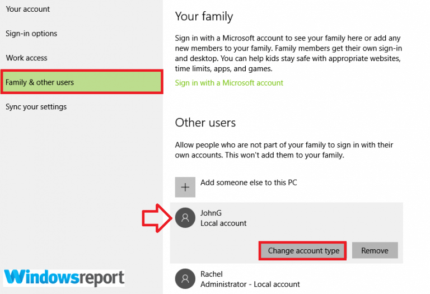The width and height of the screenshot is (430, 294).
Task: Click the Administrator - Local account text under Rachel
Action: [250, 284]
